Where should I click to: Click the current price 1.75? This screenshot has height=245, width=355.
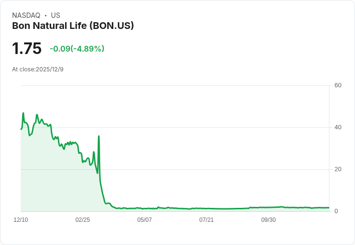click(x=27, y=48)
